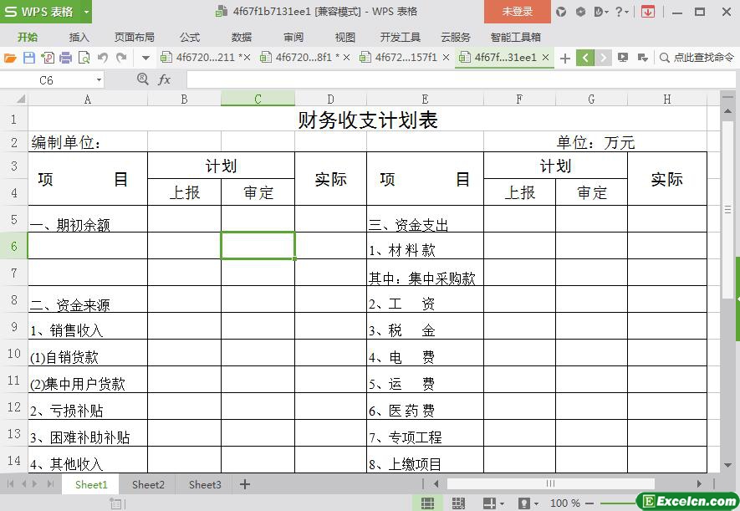
Task: Open the 页面布局 ribbon tab
Action: coord(134,38)
